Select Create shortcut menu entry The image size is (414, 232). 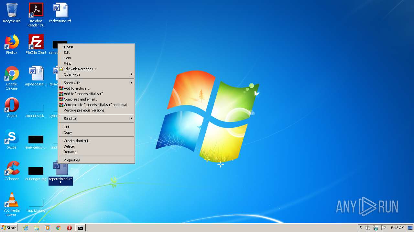96,141
